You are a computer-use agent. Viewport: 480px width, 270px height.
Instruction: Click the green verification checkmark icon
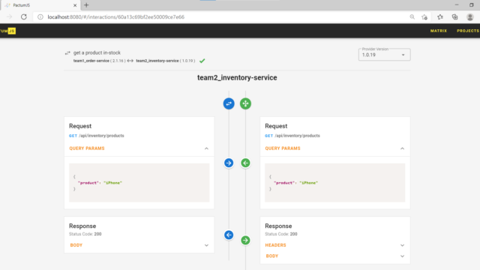point(202,61)
